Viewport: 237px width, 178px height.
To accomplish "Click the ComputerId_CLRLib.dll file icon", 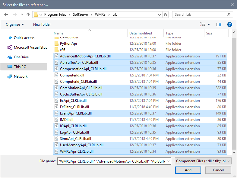I will tap(56, 82).
